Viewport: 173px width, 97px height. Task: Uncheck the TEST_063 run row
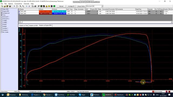pos(19,13)
